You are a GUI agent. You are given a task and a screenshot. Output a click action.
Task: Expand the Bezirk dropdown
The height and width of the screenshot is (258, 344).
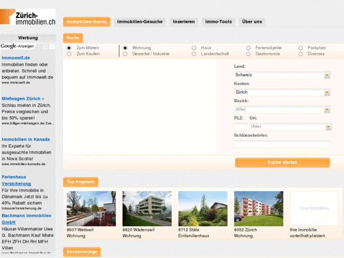(x=282, y=109)
